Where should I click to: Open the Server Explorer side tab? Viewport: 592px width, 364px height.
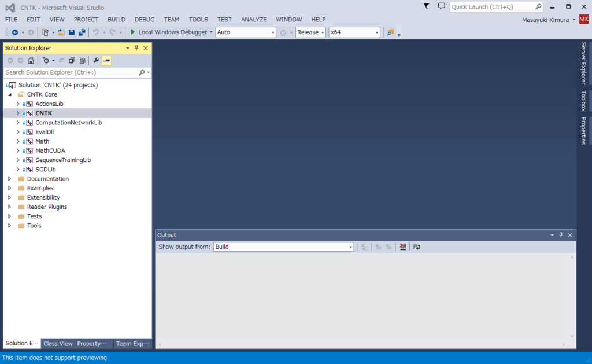pos(583,63)
